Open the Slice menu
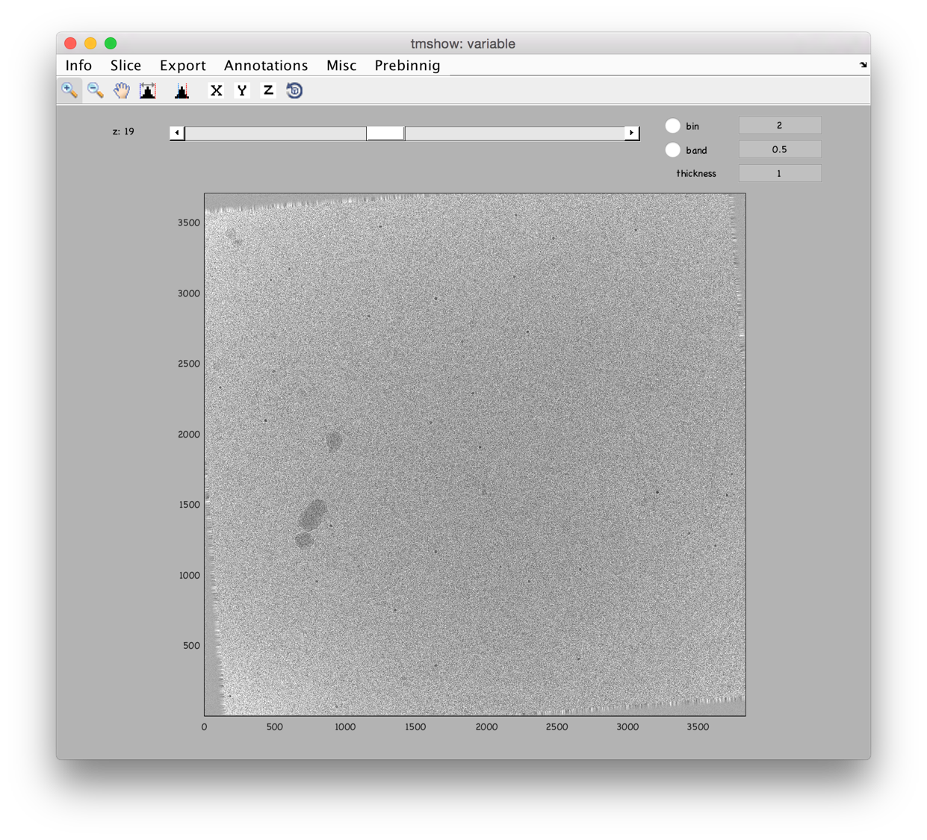This screenshot has height=840, width=927. pos(125,66)
